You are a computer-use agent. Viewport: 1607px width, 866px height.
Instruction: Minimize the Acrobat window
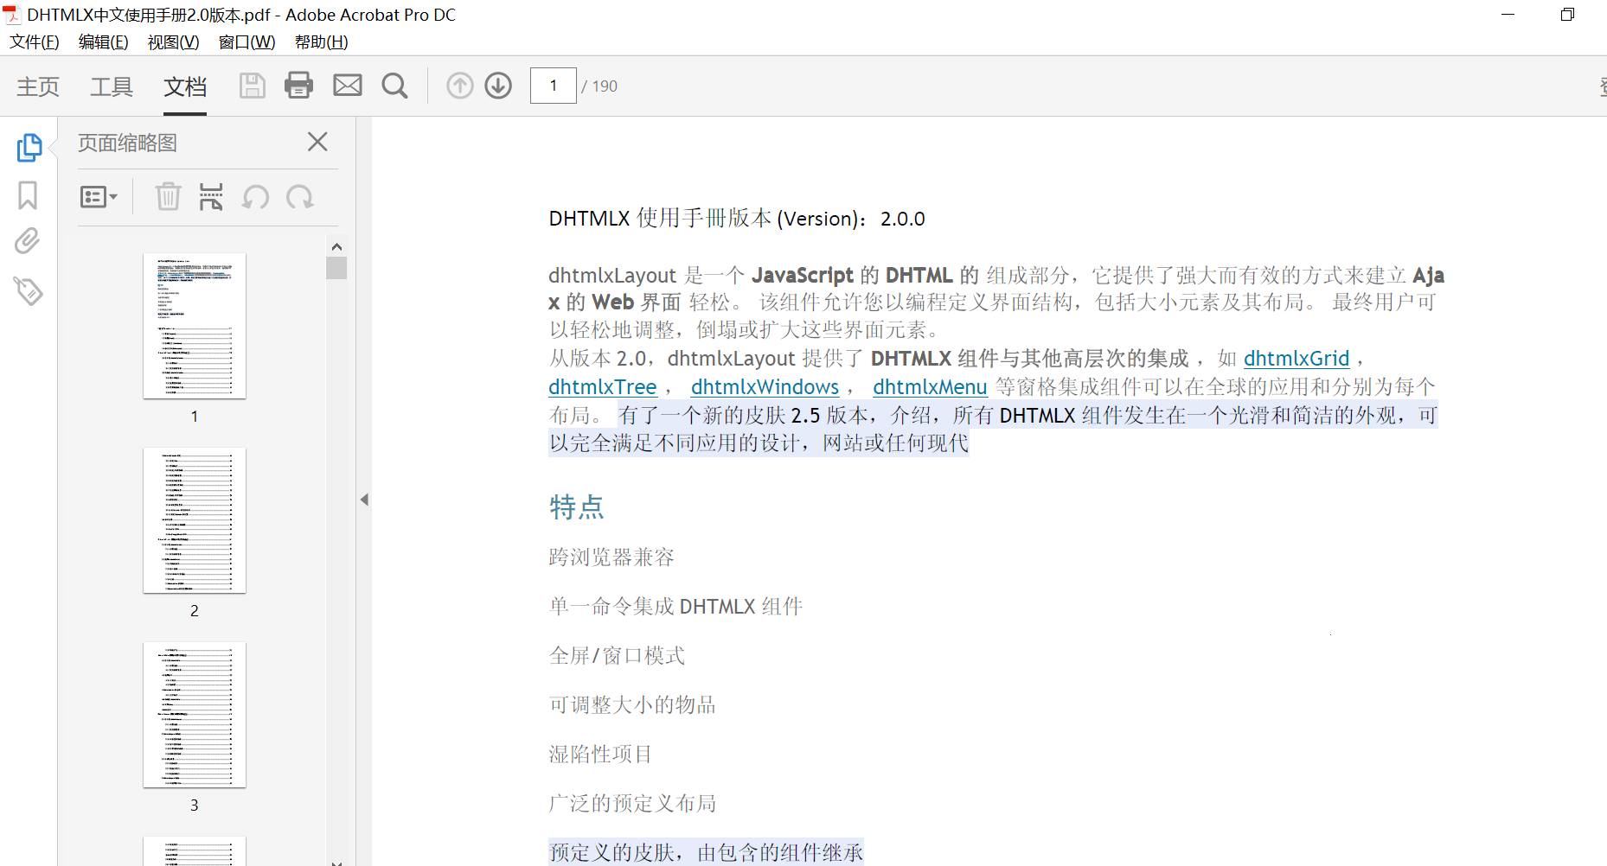click(x=1508, y=15)
